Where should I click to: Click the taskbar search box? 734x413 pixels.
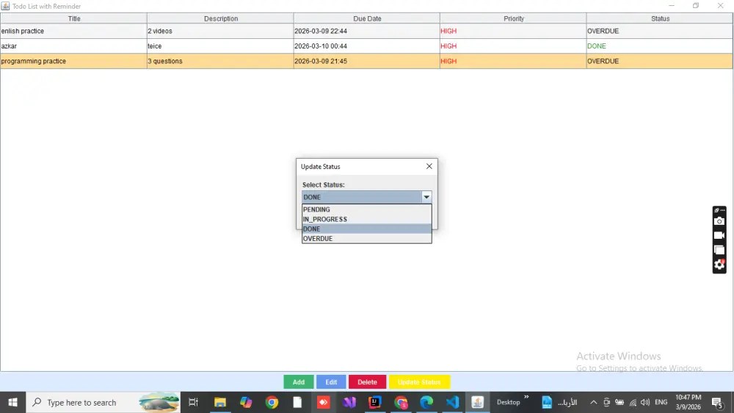point(103,402)
